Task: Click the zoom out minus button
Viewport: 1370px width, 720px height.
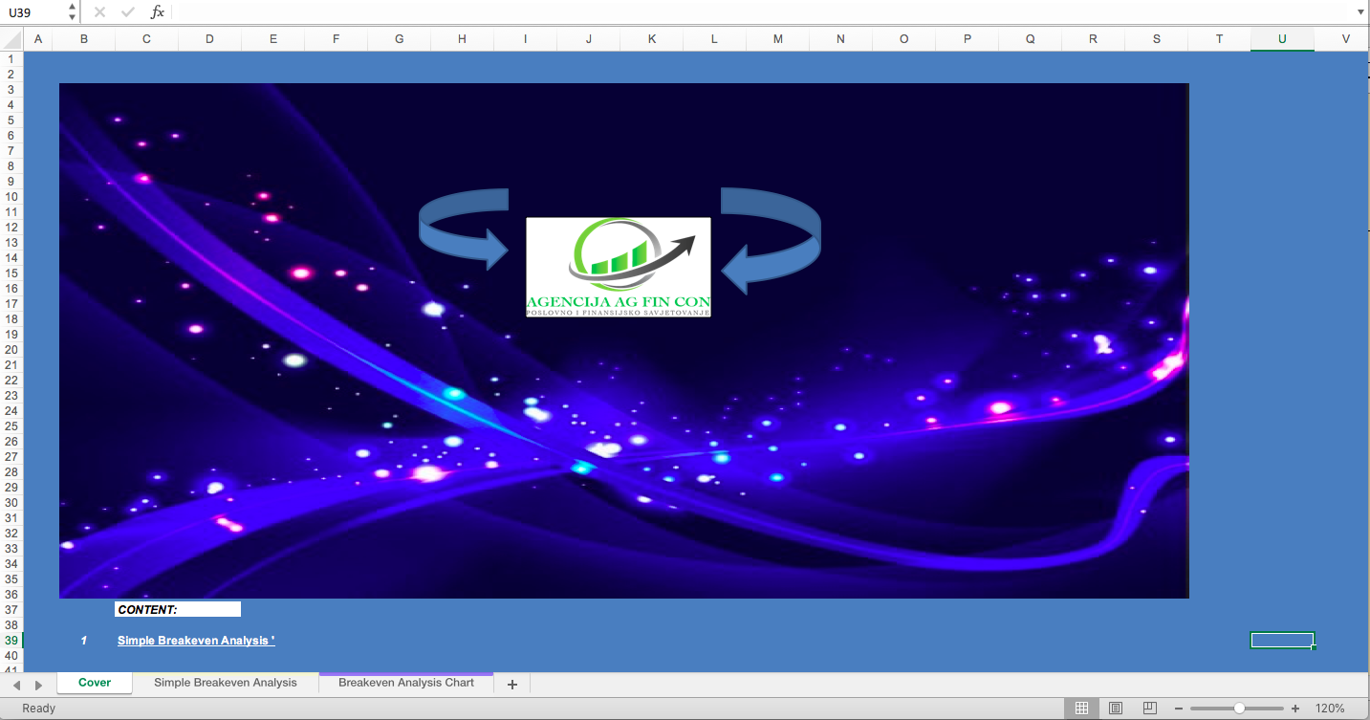Action: click(x=1179, y=709)
